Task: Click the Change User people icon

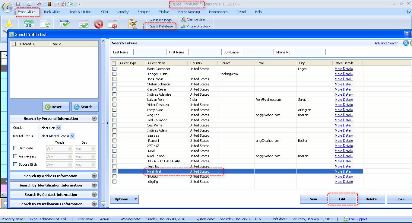Action: tap(183, 19)
